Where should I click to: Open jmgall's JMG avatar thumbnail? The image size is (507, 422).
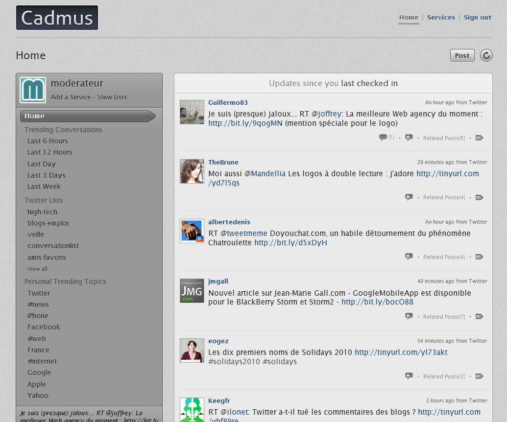(192, 290)
